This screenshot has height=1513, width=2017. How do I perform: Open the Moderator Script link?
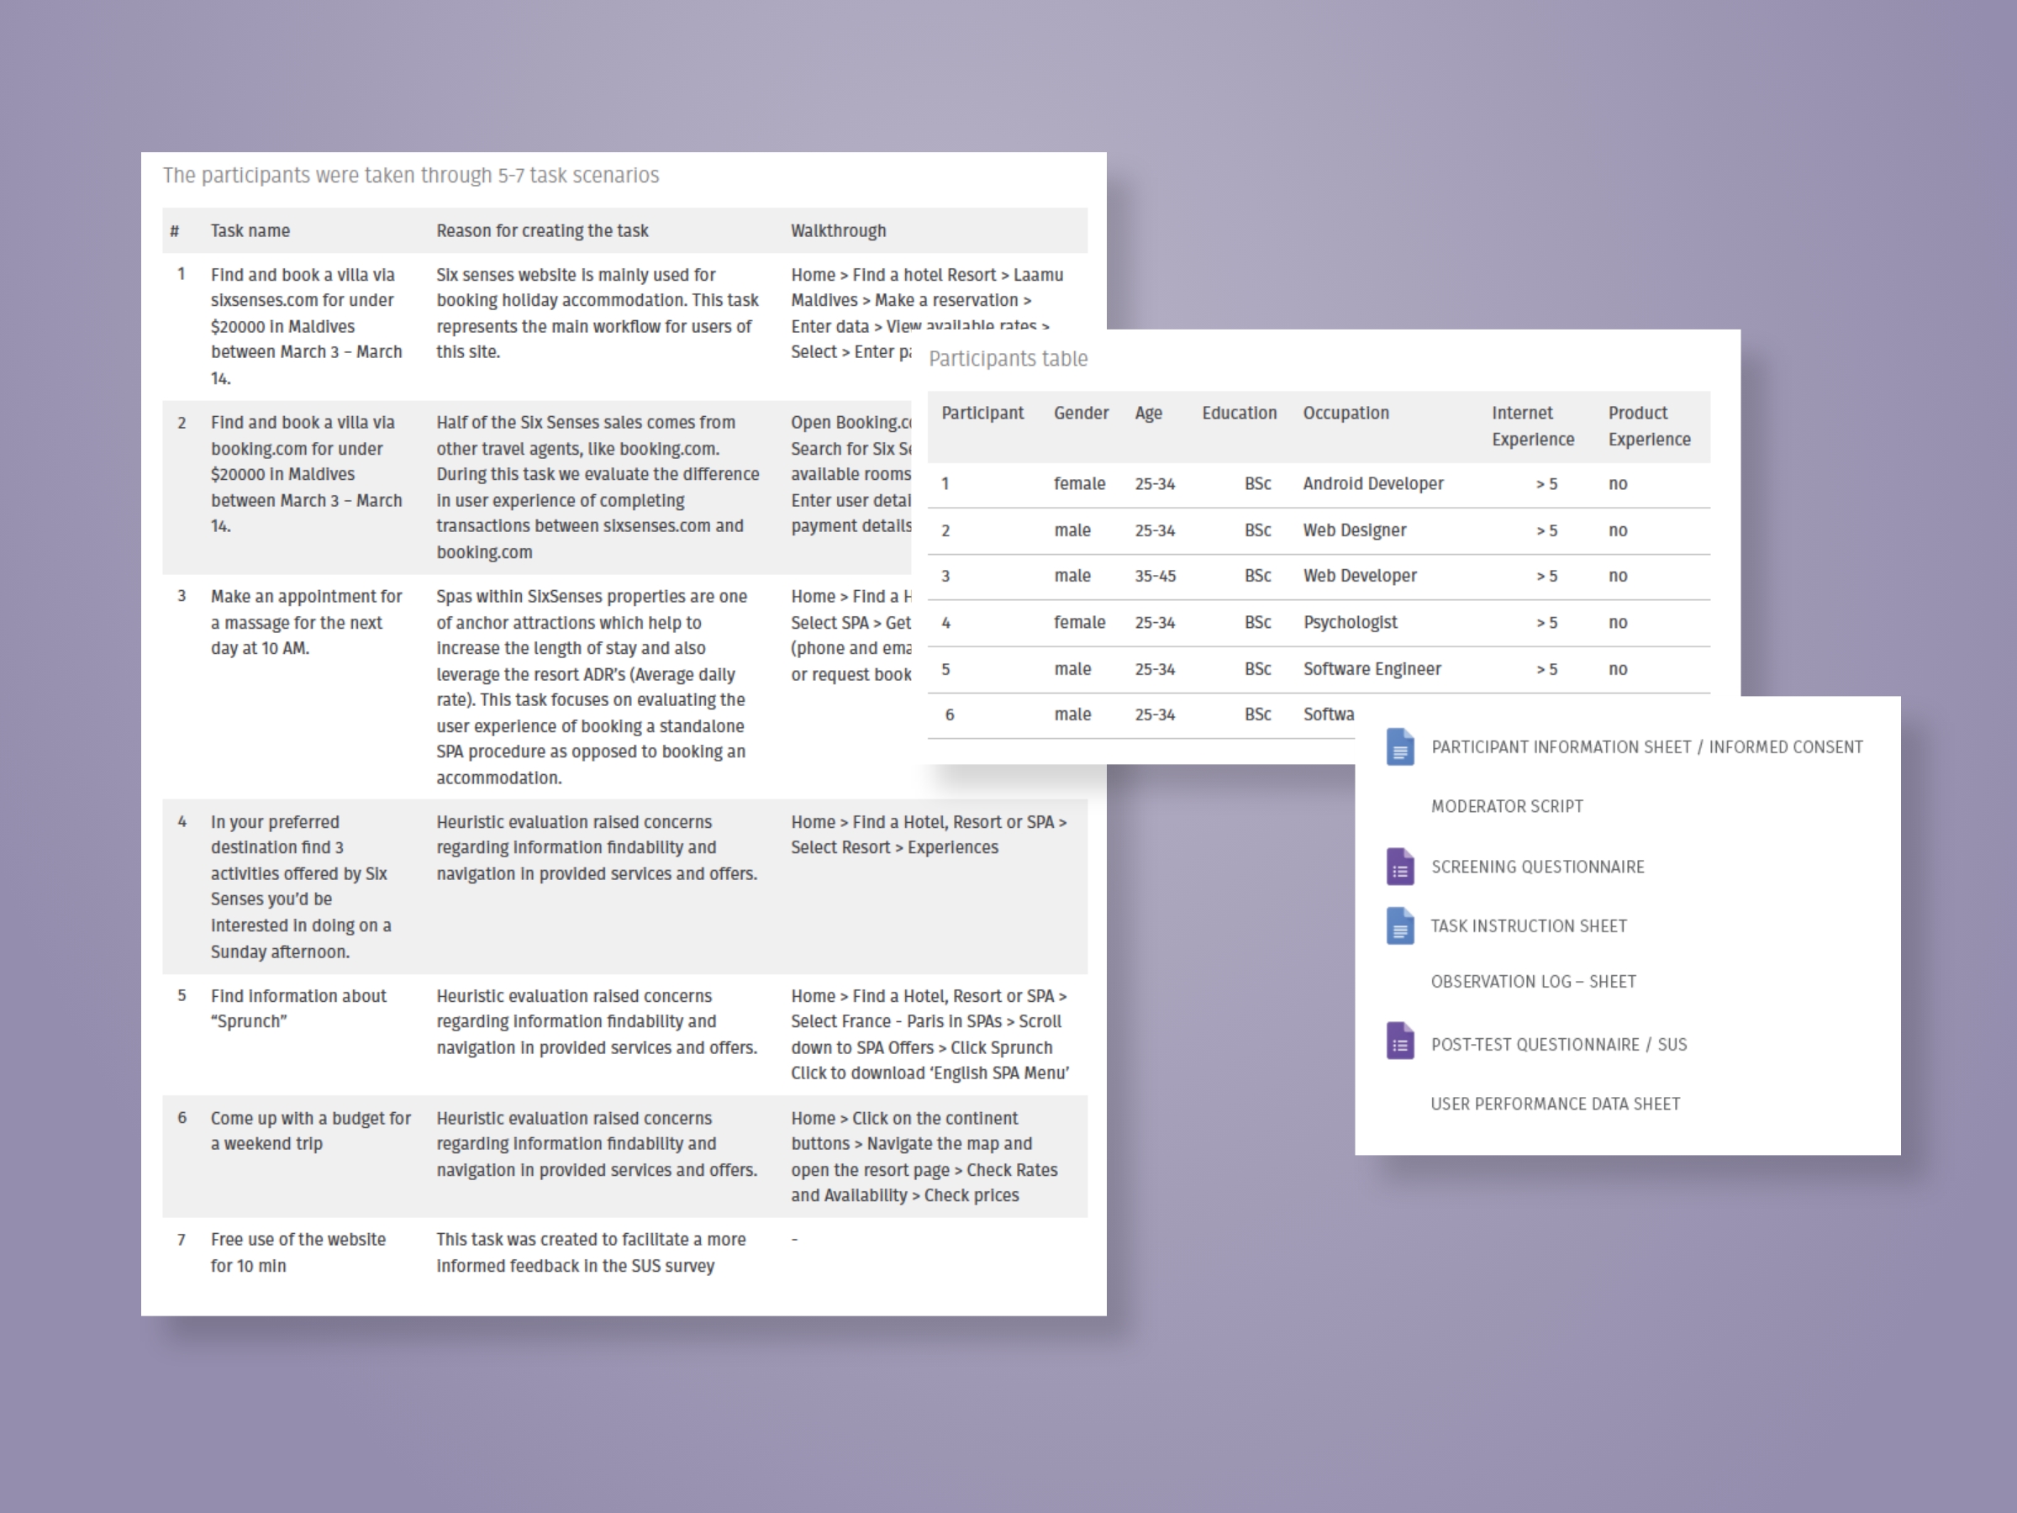point(1506,806)
